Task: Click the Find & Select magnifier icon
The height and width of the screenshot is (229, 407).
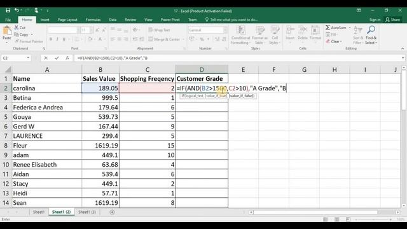Action: [371, 30]
